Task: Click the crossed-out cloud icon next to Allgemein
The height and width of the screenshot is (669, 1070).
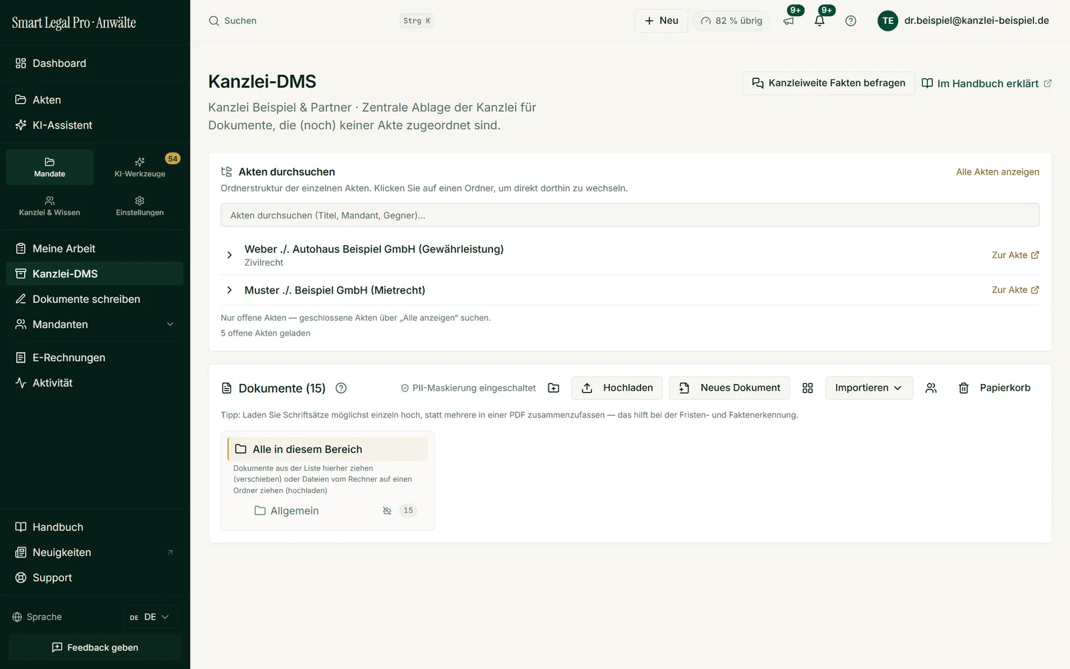Action: 387,510
